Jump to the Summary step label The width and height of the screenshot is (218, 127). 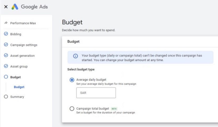point(17,97)
